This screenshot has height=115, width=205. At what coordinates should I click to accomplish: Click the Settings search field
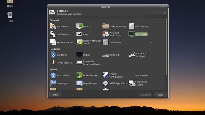click(x=155, y=13)
